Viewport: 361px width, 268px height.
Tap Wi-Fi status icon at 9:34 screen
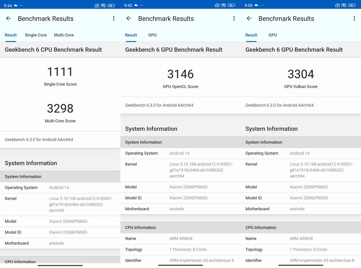[103, 5]
